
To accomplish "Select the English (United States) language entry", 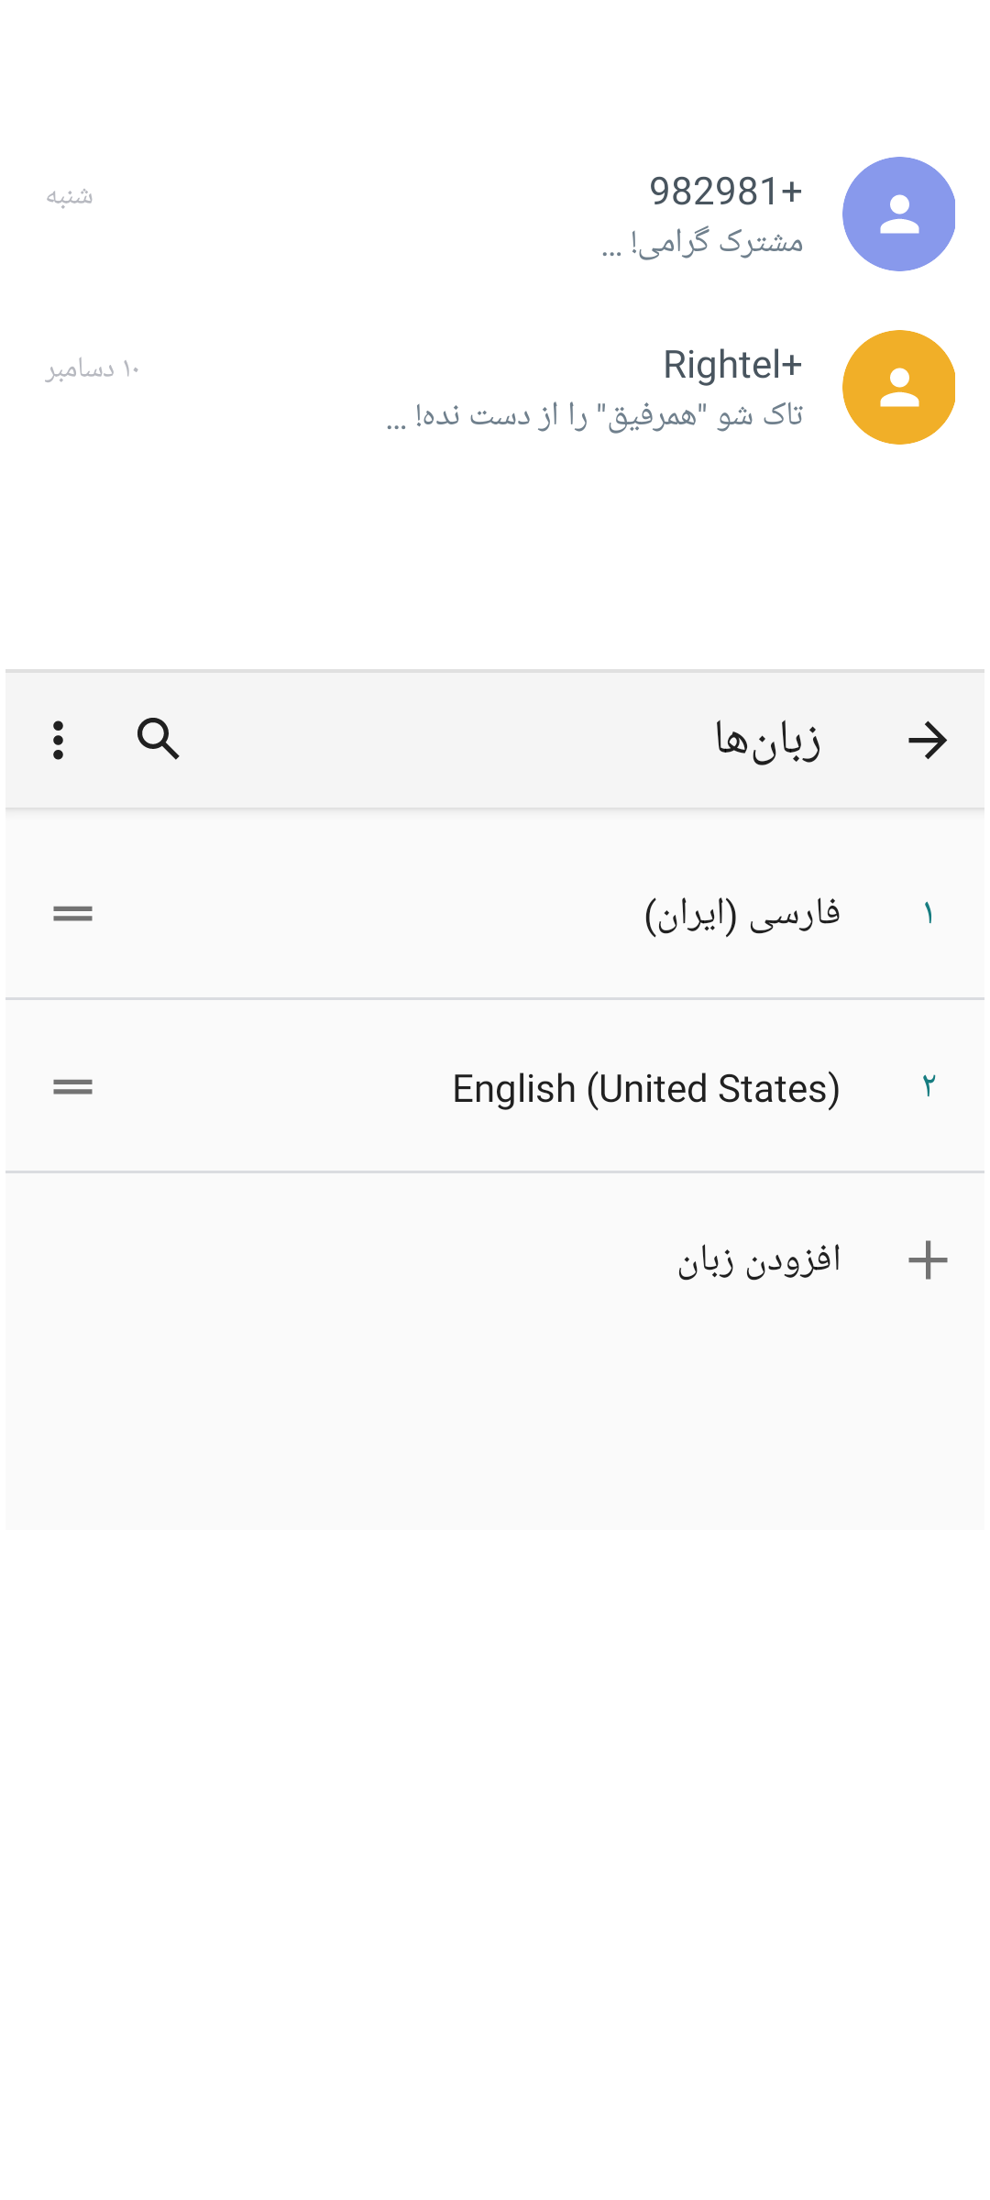I will point(647,1088).
